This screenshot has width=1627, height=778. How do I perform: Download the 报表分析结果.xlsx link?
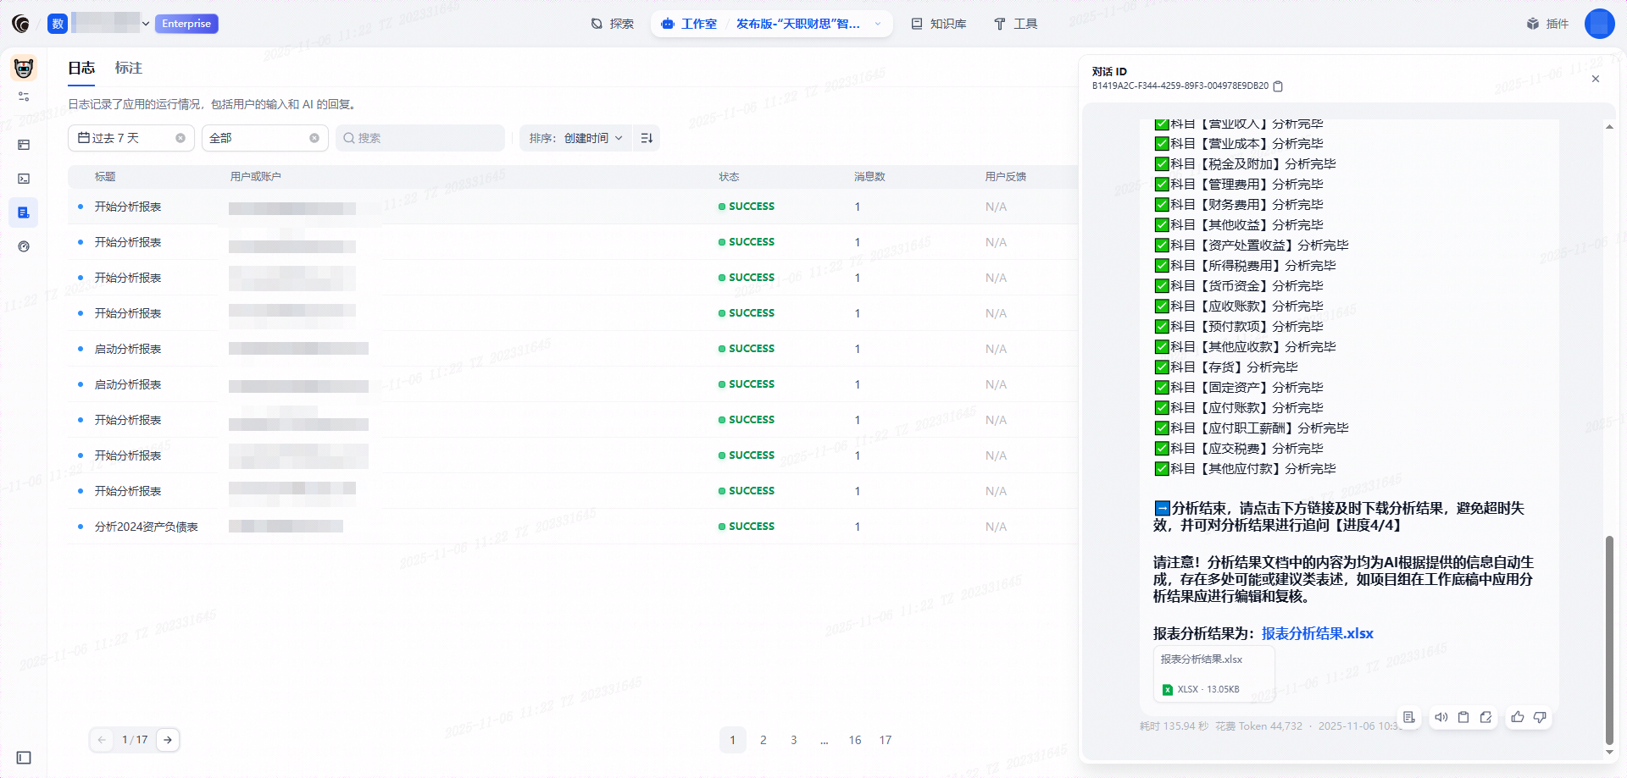tap(1318, 632)
